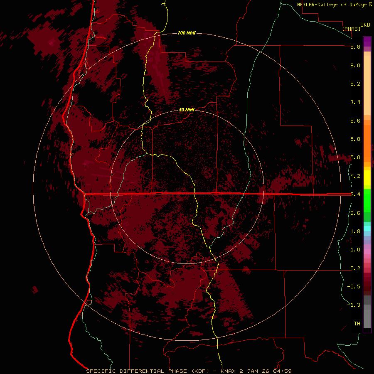The image size is (374, 374).
Task: Click the 6.6 scale value
Action: pyautogui.click(x=355, y=121)
